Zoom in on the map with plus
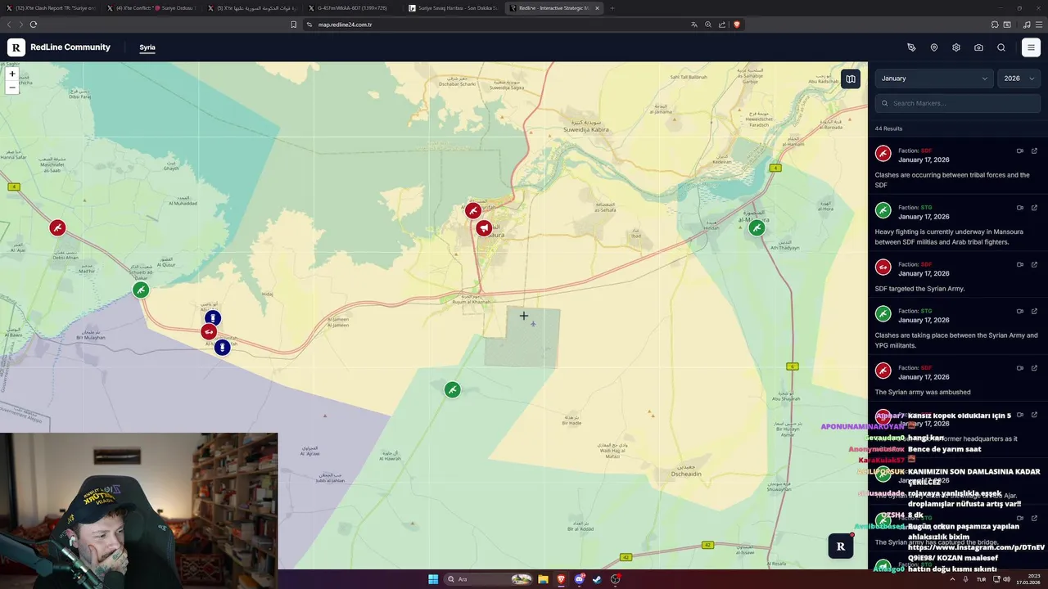The image size is (1048, 589). click(12, 74)
